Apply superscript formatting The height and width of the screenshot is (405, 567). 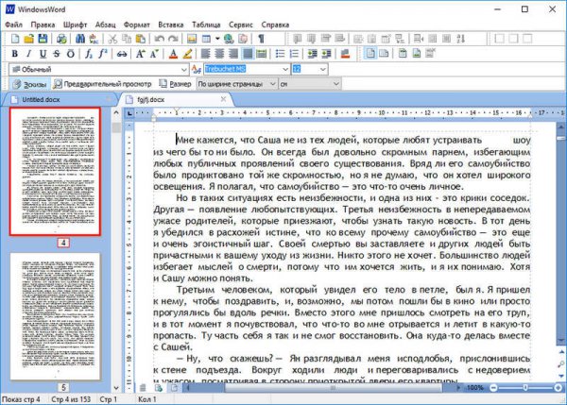pyautogui.click(x=103, y=54)
